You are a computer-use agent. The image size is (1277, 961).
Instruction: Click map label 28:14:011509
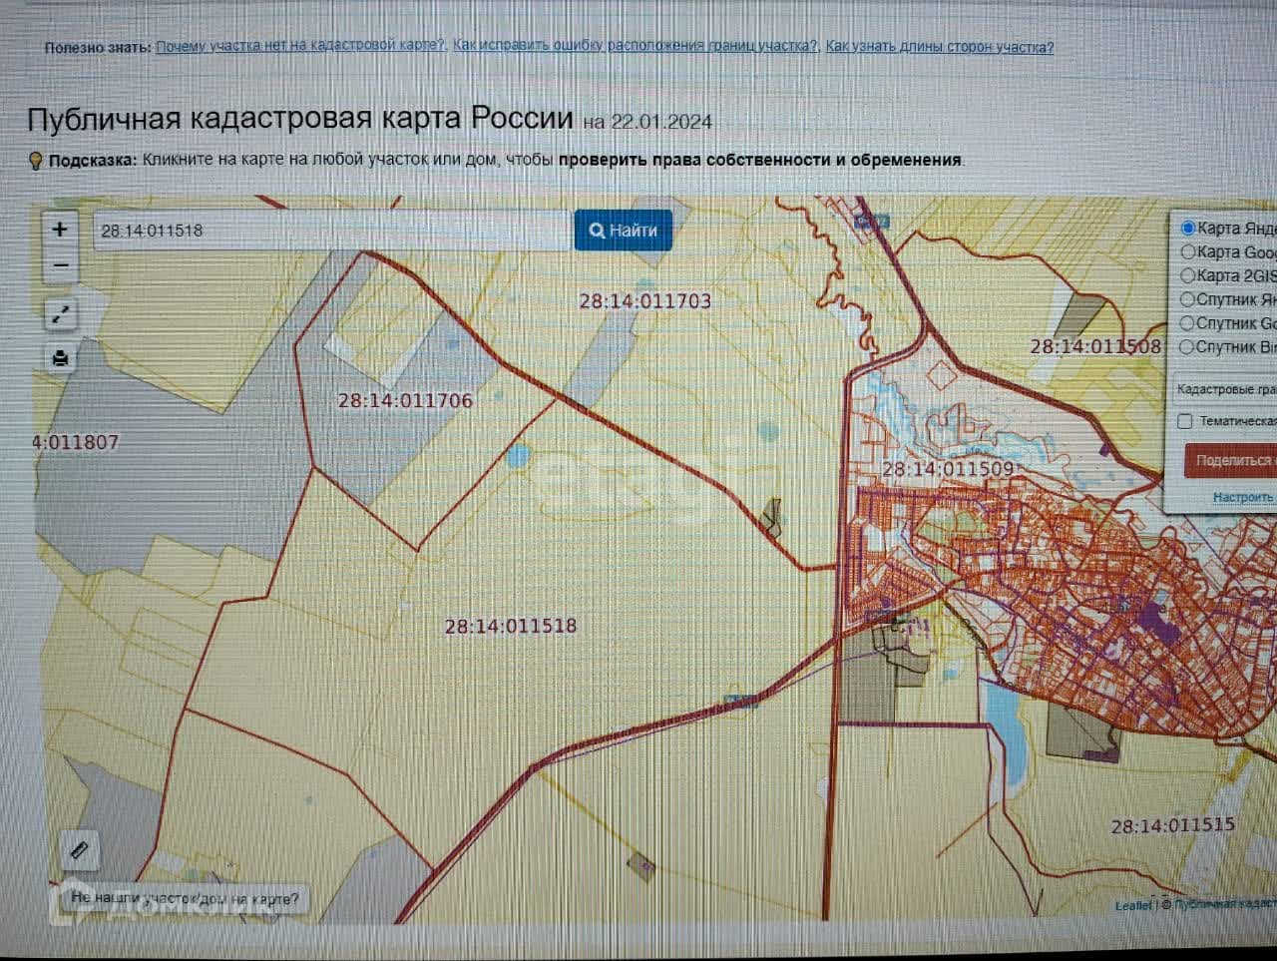coord(948,469)
